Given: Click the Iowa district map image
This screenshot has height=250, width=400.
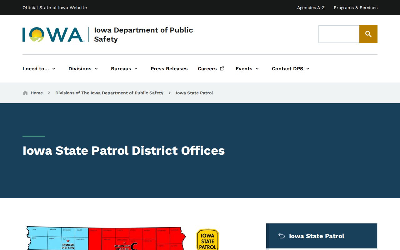Looking at the screenshot, I should click(x=106, y=238).
